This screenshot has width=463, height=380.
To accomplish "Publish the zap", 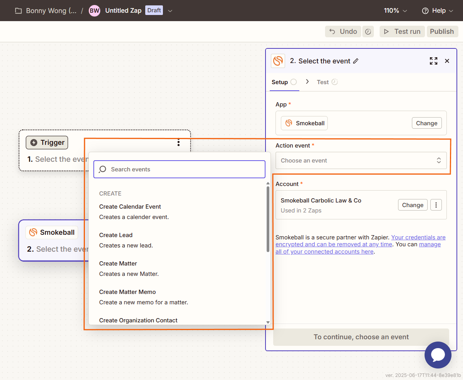I will (442, 32).
